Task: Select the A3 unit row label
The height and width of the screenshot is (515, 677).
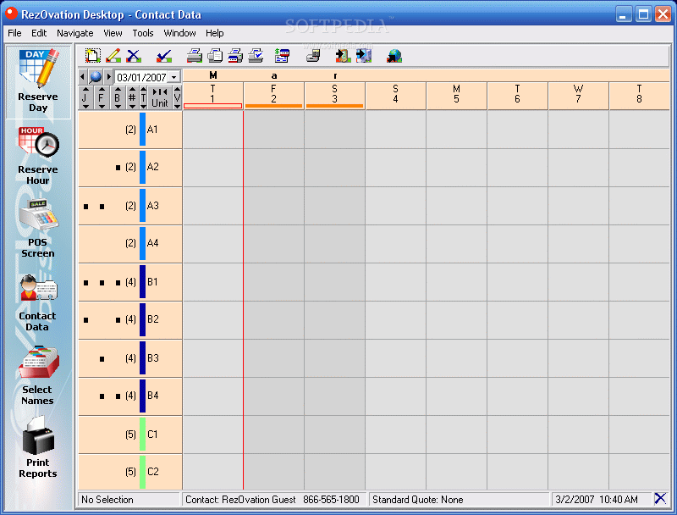Action: point(153,206)
